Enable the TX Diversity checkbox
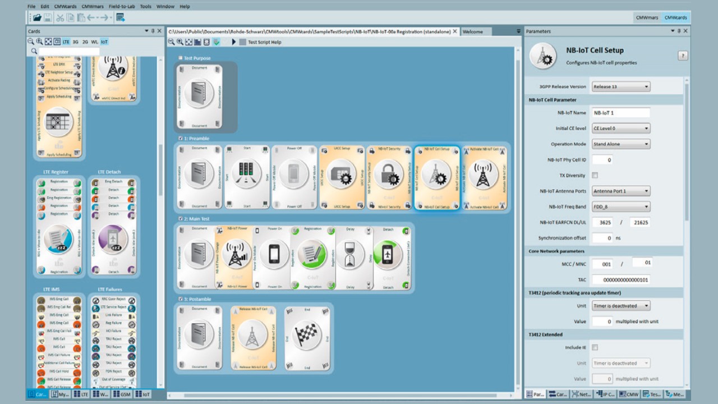This screenshot has height=404, width=718. (595, 176)
